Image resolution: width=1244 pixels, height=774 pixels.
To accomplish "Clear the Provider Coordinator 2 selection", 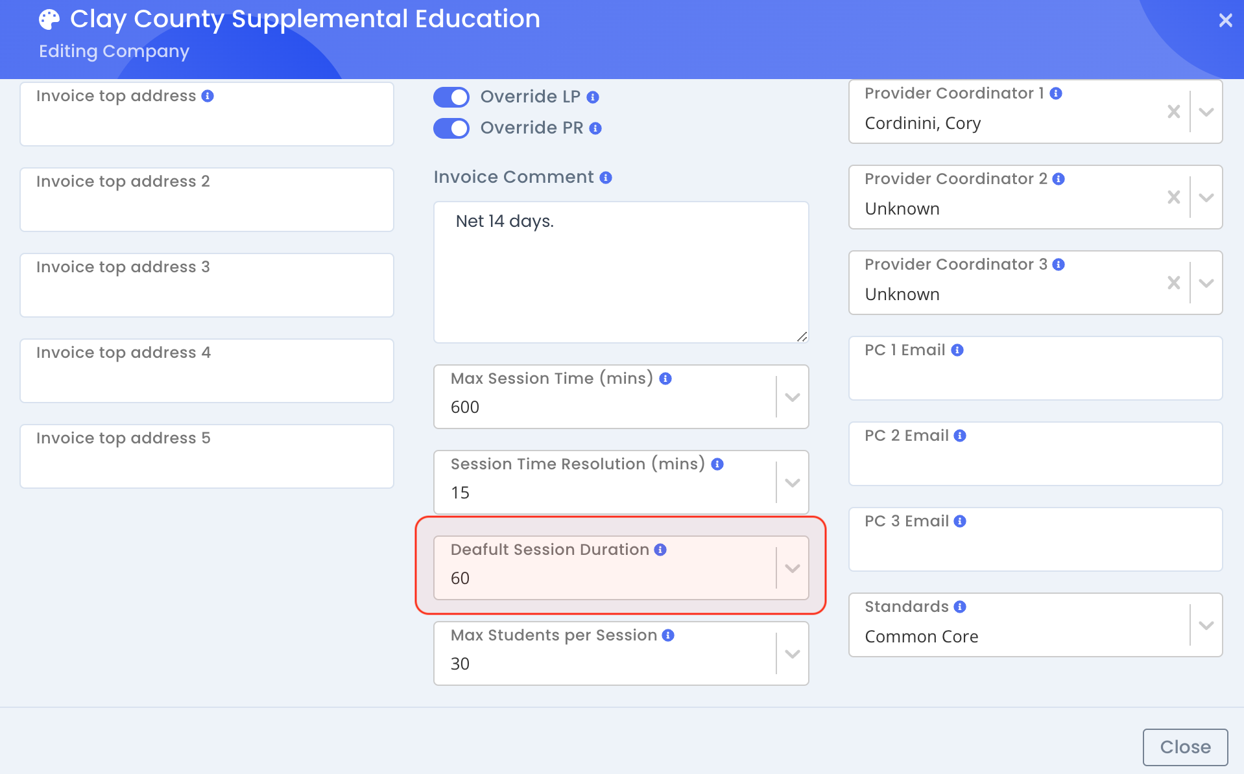I will coord(1173,197).
